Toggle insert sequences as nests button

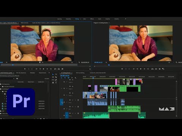[x=61, y=78]
